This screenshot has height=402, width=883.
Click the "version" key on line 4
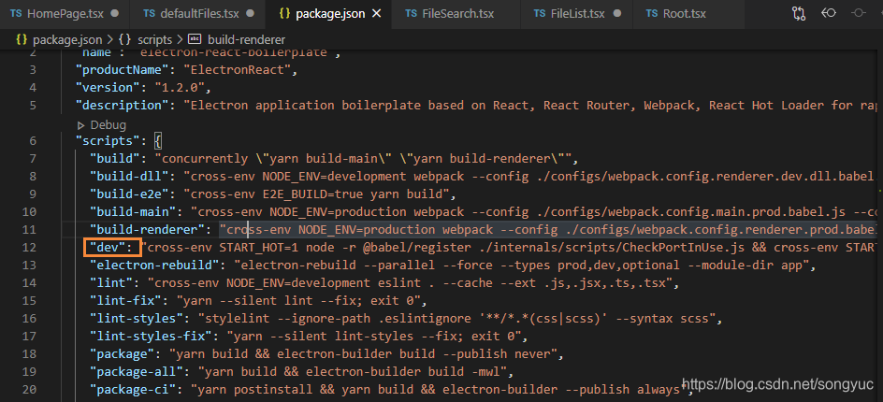coord(108,87)
